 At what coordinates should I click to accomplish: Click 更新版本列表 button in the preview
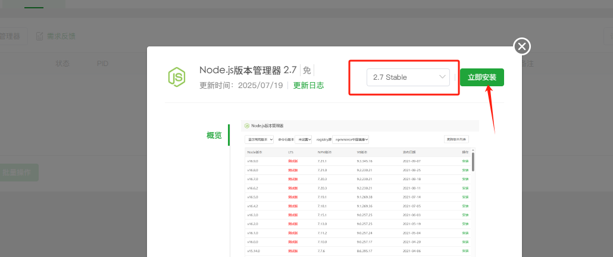[456, 139]
